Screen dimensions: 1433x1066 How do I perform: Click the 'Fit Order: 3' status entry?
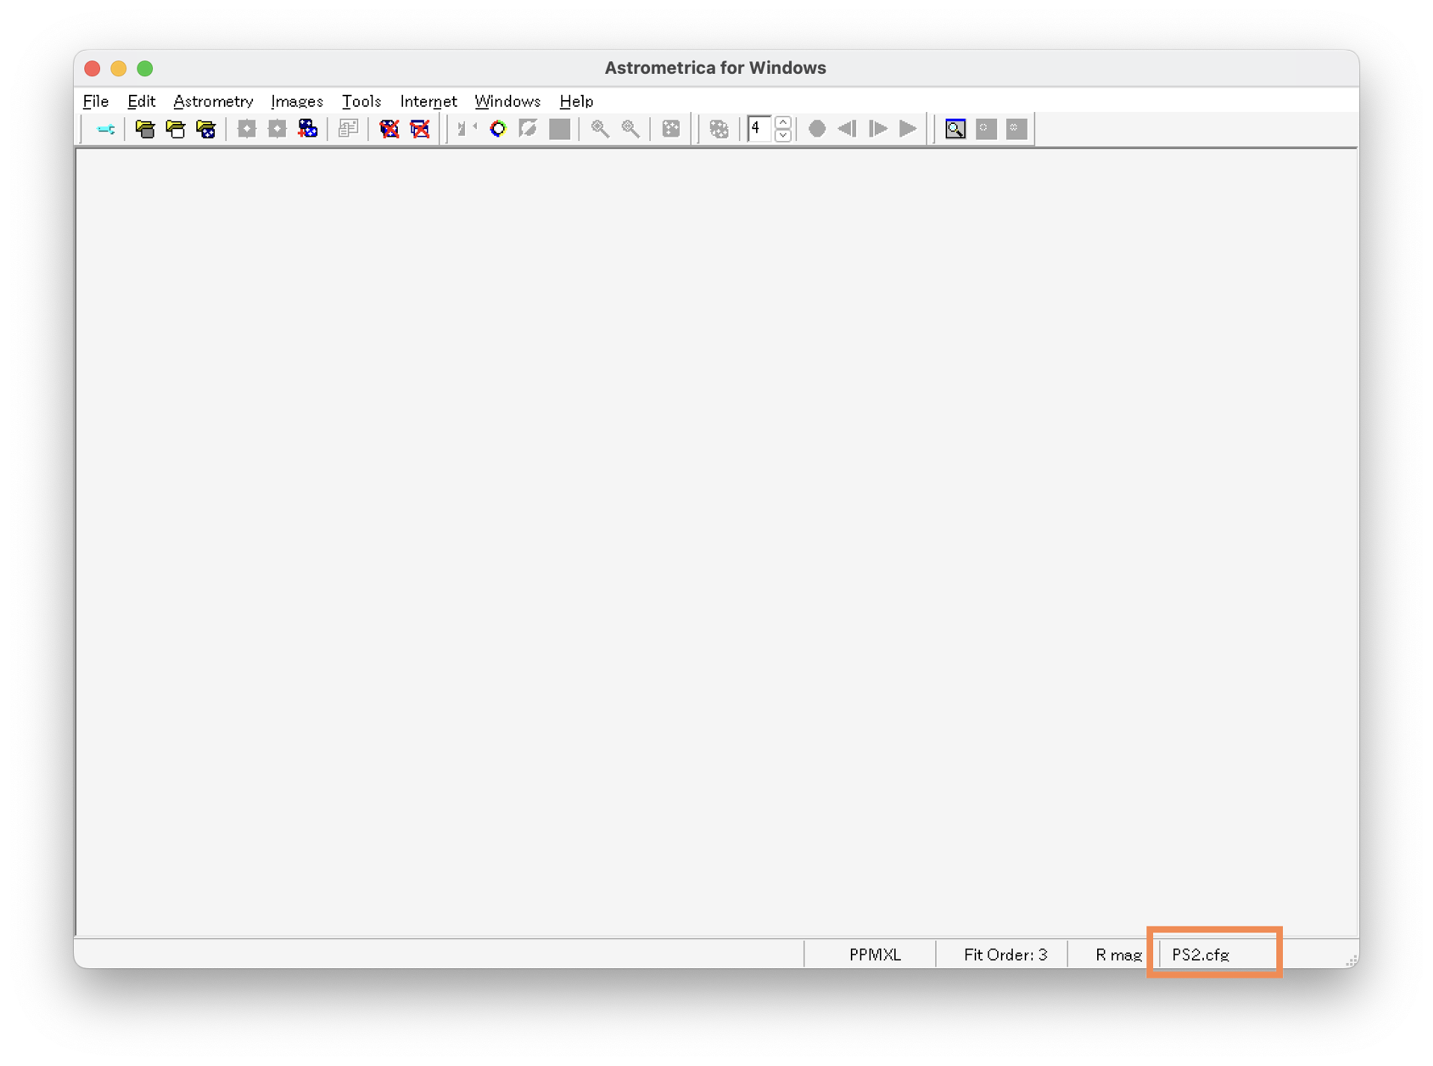pos(1005,955)
